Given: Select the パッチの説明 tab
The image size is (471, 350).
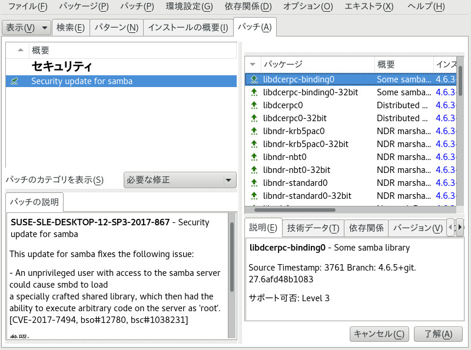Looking at the screenshot, I should click(34, 202).
